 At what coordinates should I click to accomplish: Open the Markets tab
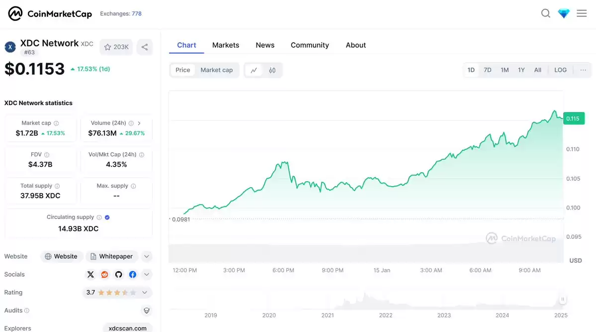pos(226,45)
